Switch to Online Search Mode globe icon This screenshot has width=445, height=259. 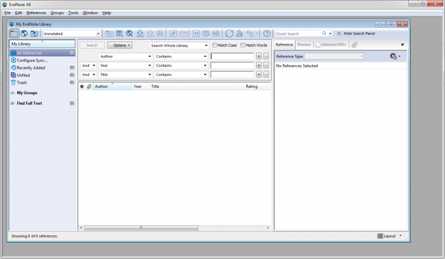point(24,33)
